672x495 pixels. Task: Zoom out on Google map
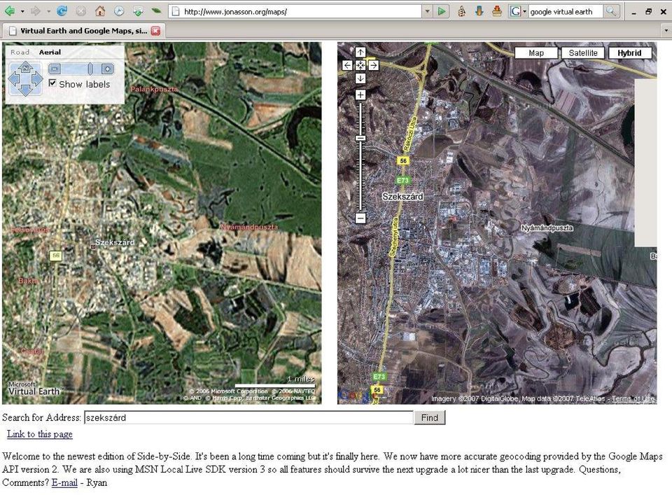pos(360,218)
